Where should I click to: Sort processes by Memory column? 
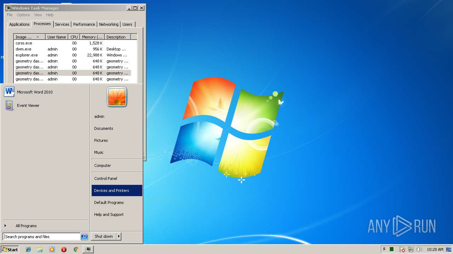(92, 37)
